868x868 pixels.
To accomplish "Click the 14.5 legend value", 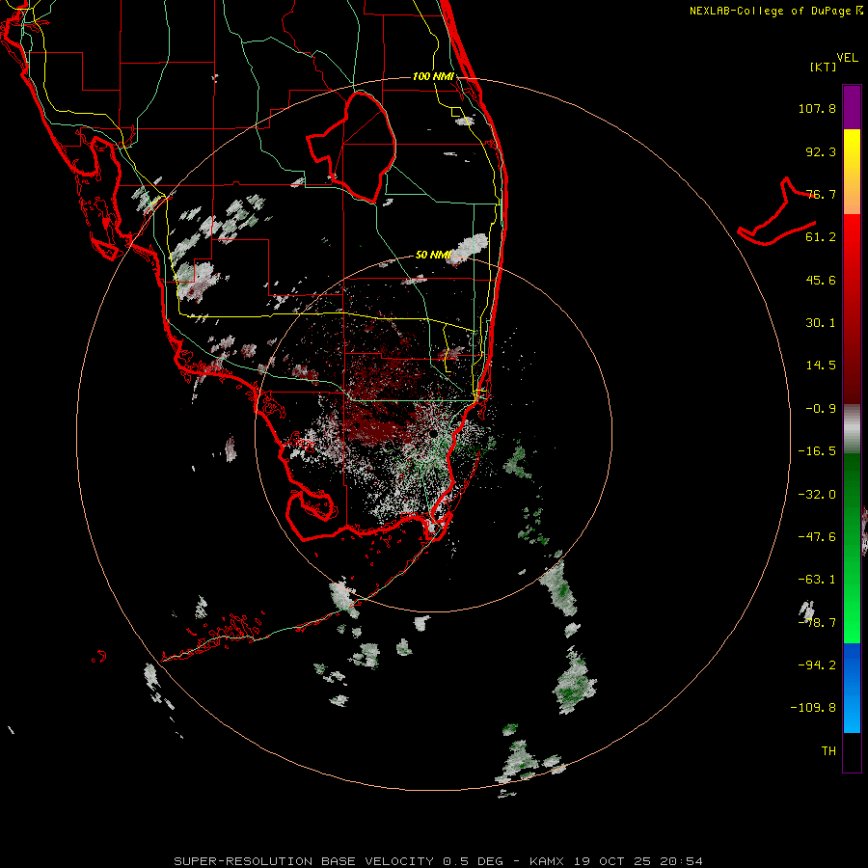I will (x=821, y=366).
